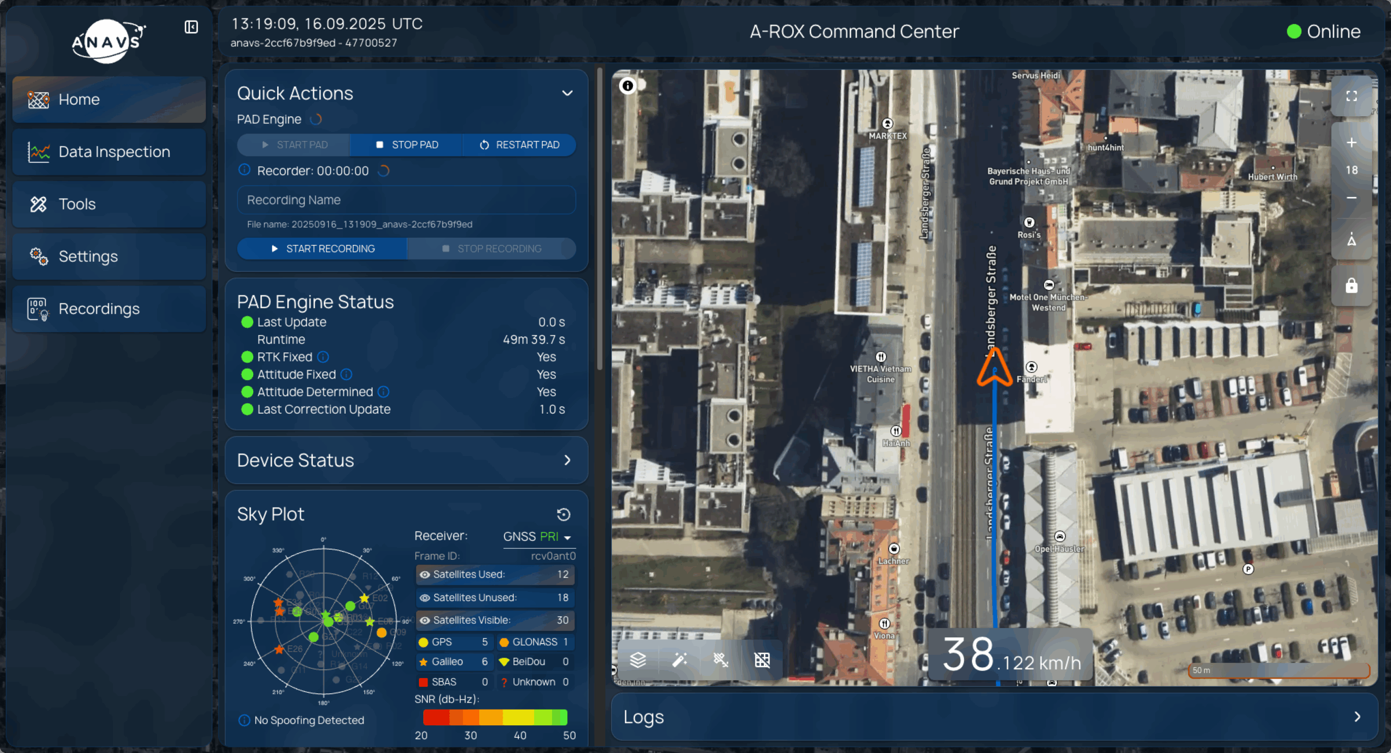Viewport: 1391px width, 753px height.
Task: Expand the Device Status section
Action: pyautogui.click(x=567, y=460)
